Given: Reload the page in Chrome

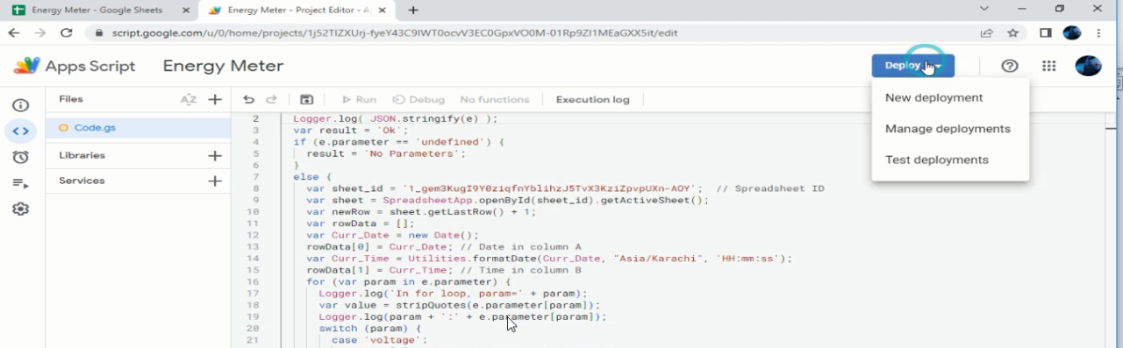Looking at the screenshot, I should point(67,32).
